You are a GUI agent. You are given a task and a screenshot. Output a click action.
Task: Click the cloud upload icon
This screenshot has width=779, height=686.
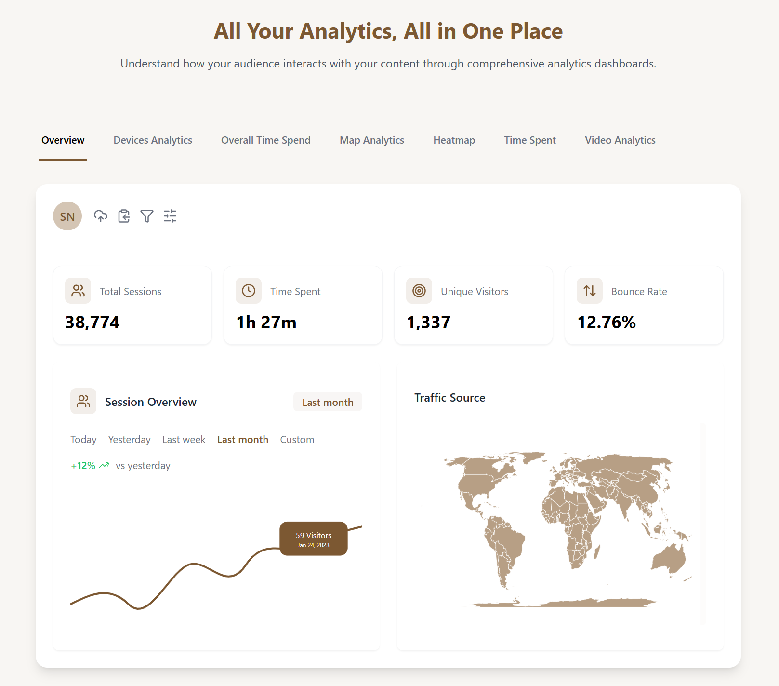click(101, 216)
